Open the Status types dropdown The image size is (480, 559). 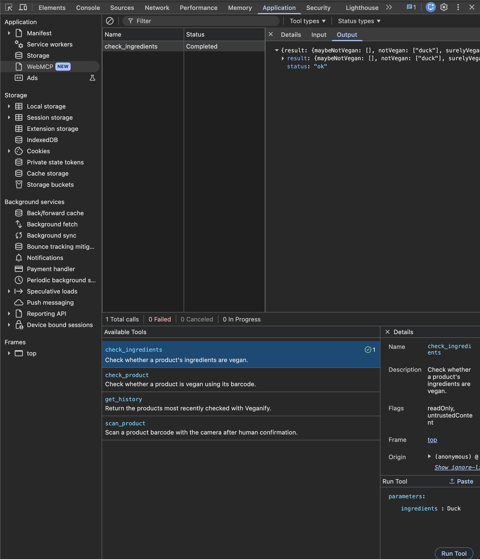359,21
